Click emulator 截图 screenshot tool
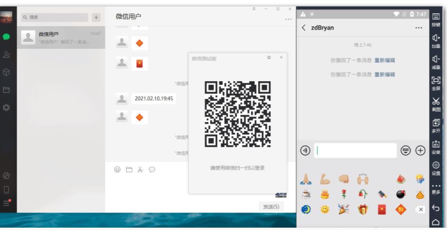This screenshot has height=230, width=447. [x=436, y=104]
